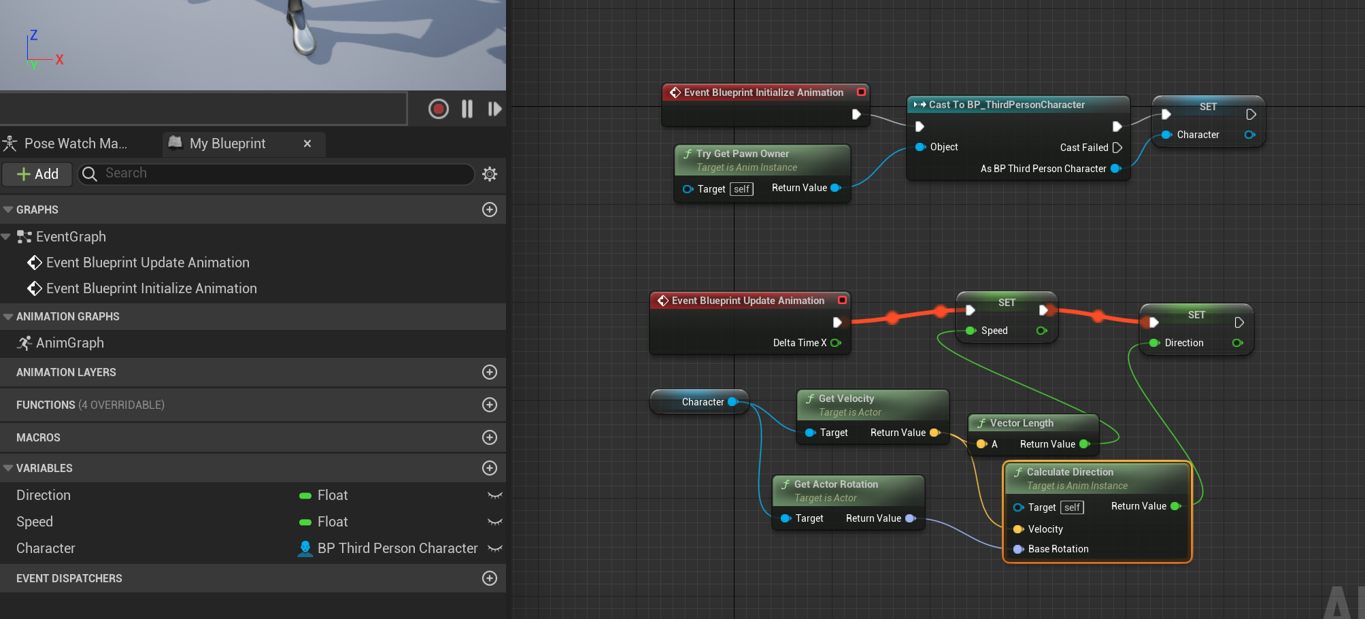Add new event dispatcher plus icon
Image resolution: width=1365 pixels, height=619 pixels.
(490, 578)
